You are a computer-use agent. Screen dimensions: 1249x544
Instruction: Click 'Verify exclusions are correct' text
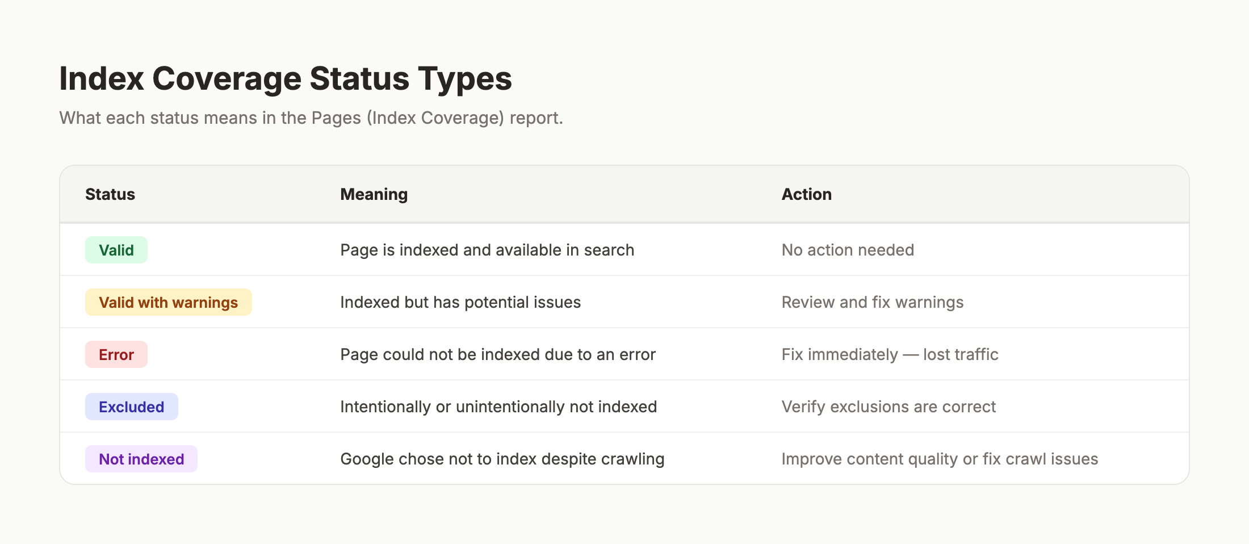pos(888,407)
